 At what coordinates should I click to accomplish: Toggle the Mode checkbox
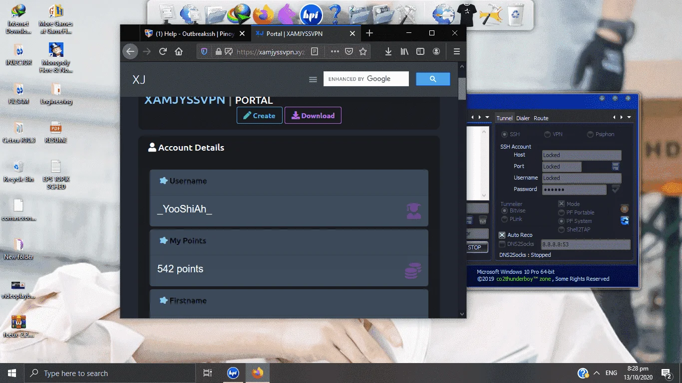coord(561,203)
